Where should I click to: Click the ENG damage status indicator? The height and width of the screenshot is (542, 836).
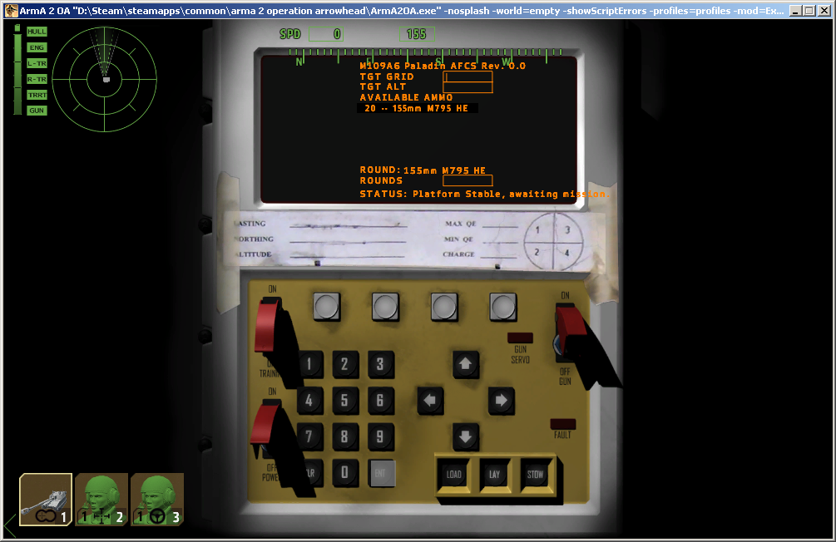click(37, 47)
